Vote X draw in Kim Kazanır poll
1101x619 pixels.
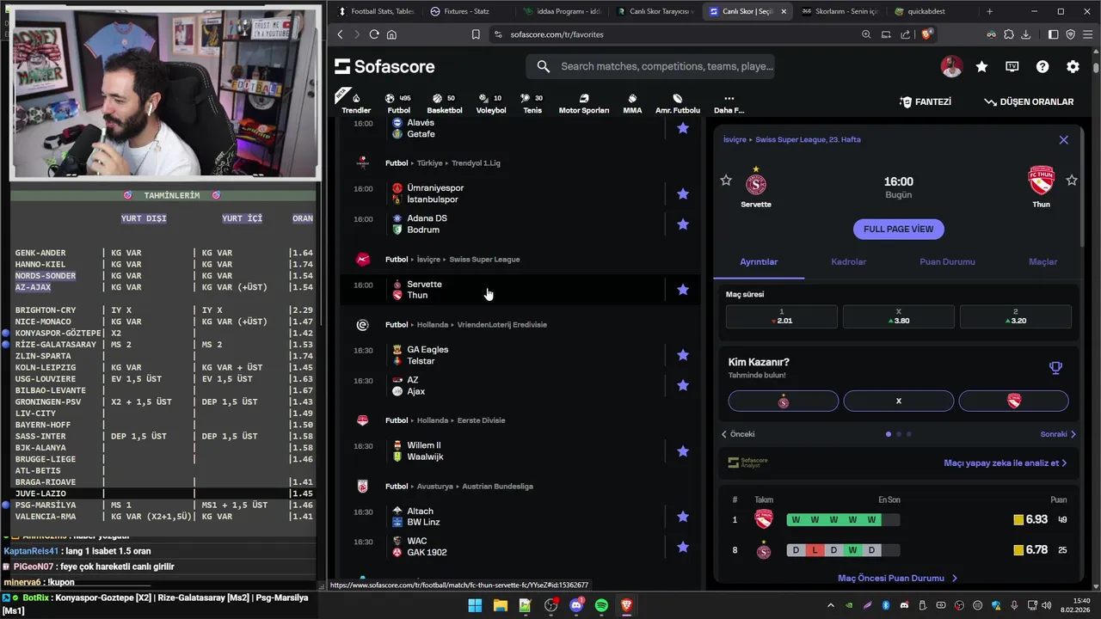tap(899, 401)
